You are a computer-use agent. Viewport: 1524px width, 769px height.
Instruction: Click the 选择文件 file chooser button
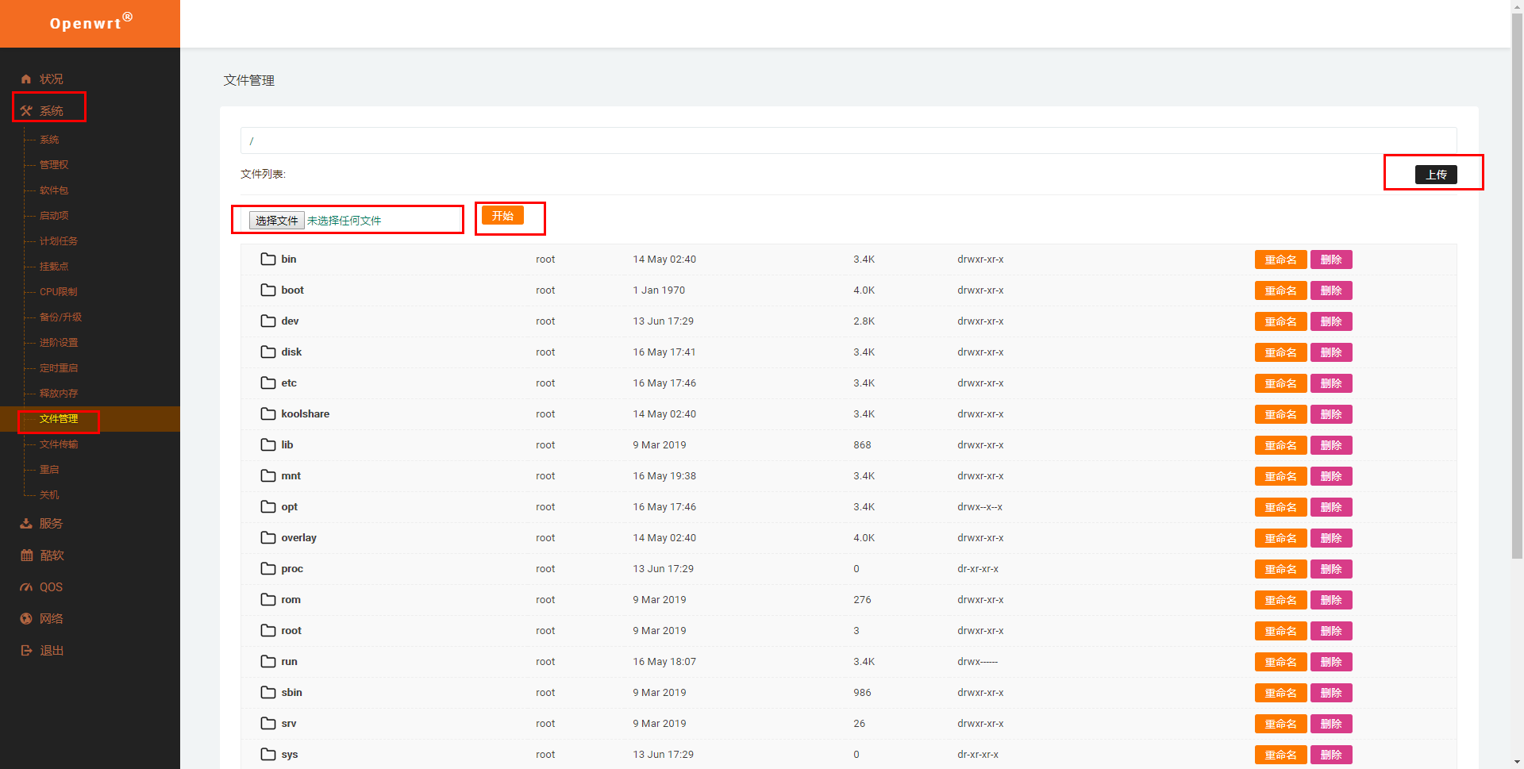click(276, 221)
